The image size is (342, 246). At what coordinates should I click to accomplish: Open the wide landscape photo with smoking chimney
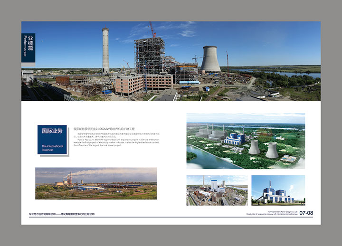coord(95,183)
